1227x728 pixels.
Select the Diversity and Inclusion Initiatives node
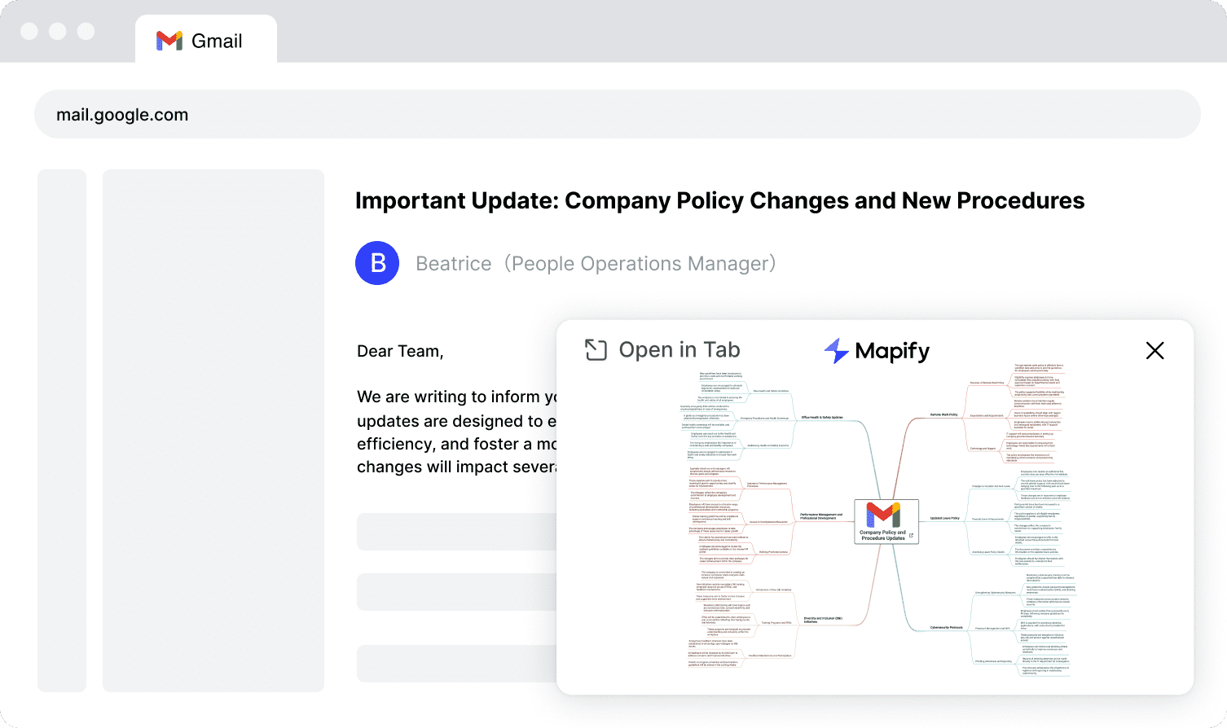[x=822, y=620]
